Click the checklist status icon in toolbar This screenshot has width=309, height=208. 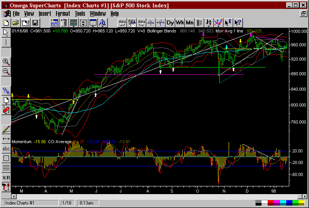point(199,23)
